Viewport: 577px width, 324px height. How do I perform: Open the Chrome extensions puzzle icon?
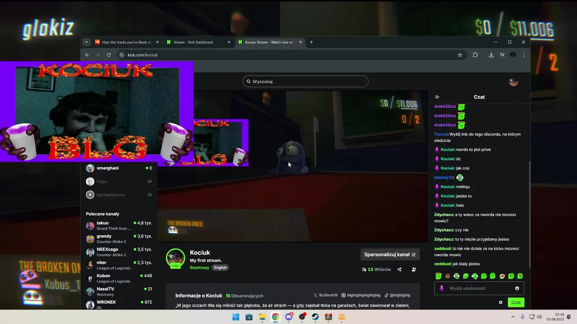point(475,55)
